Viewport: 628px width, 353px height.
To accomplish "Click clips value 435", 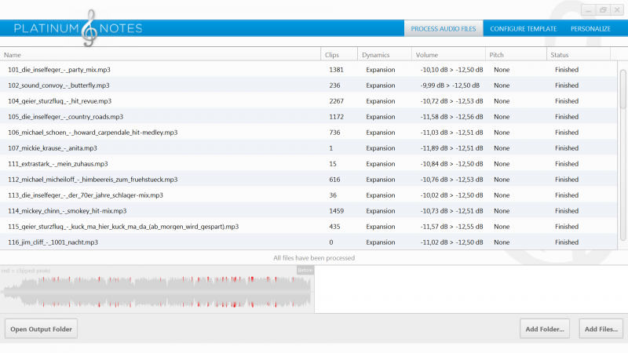I will click(334, 227).
